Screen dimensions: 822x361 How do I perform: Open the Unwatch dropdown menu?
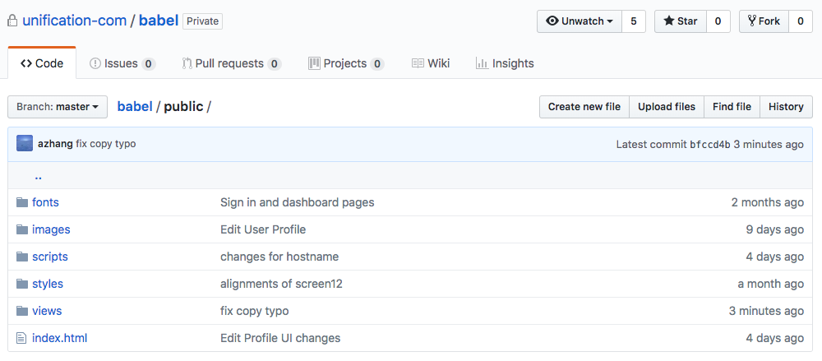click(580, 21)
